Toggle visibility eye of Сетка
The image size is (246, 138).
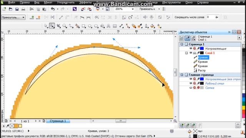(191, 88)
